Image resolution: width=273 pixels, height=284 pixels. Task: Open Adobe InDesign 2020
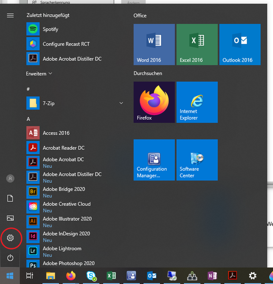pyautogui.click(x=75, y=237)
